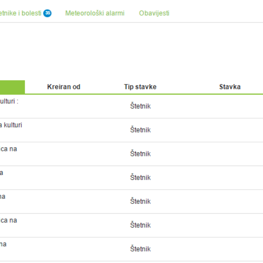Screen dimensions: 263x263
Task: Sort table by Tip stavke column
Action: 140,87
